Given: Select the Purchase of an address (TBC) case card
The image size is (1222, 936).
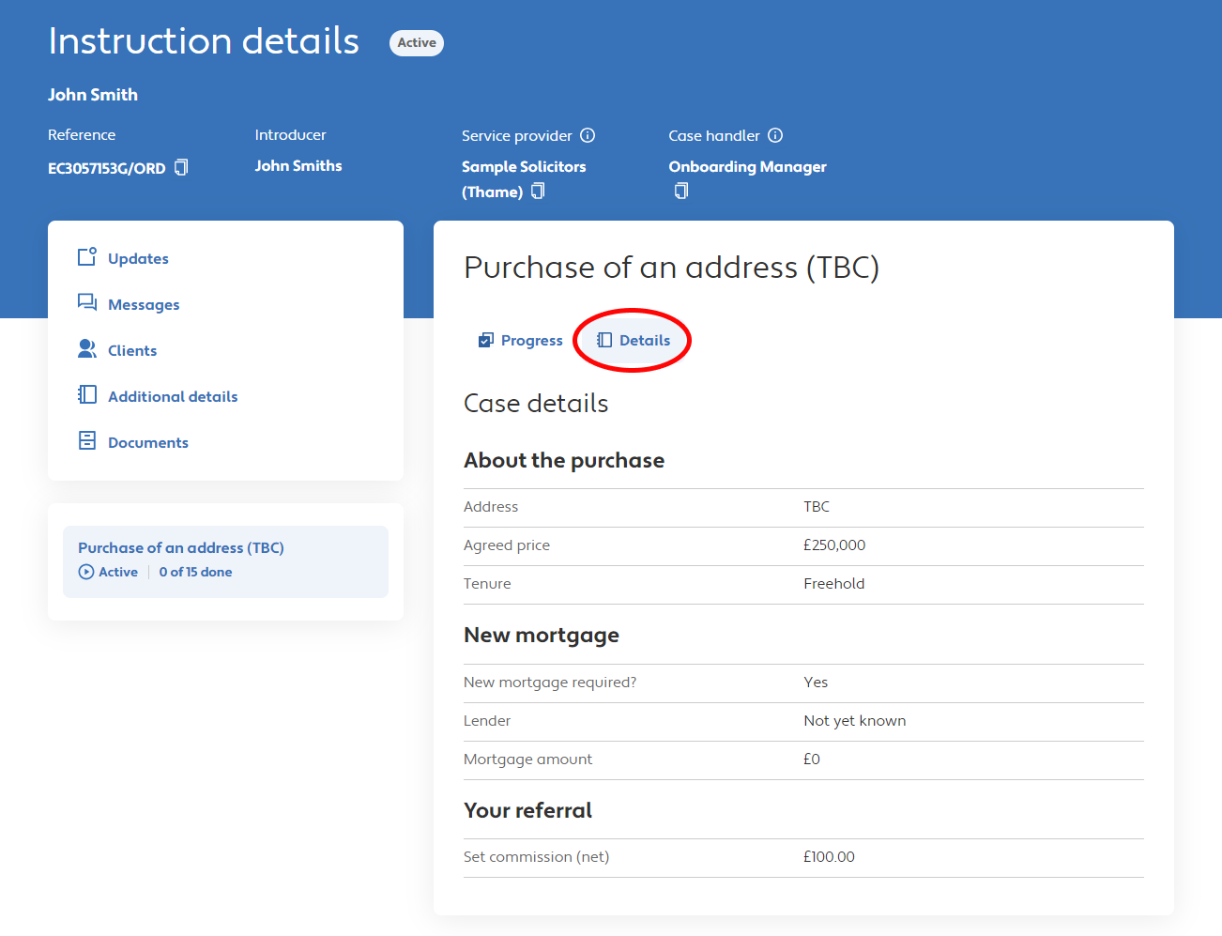Looking at the screenshot, I should pos(225,560).
